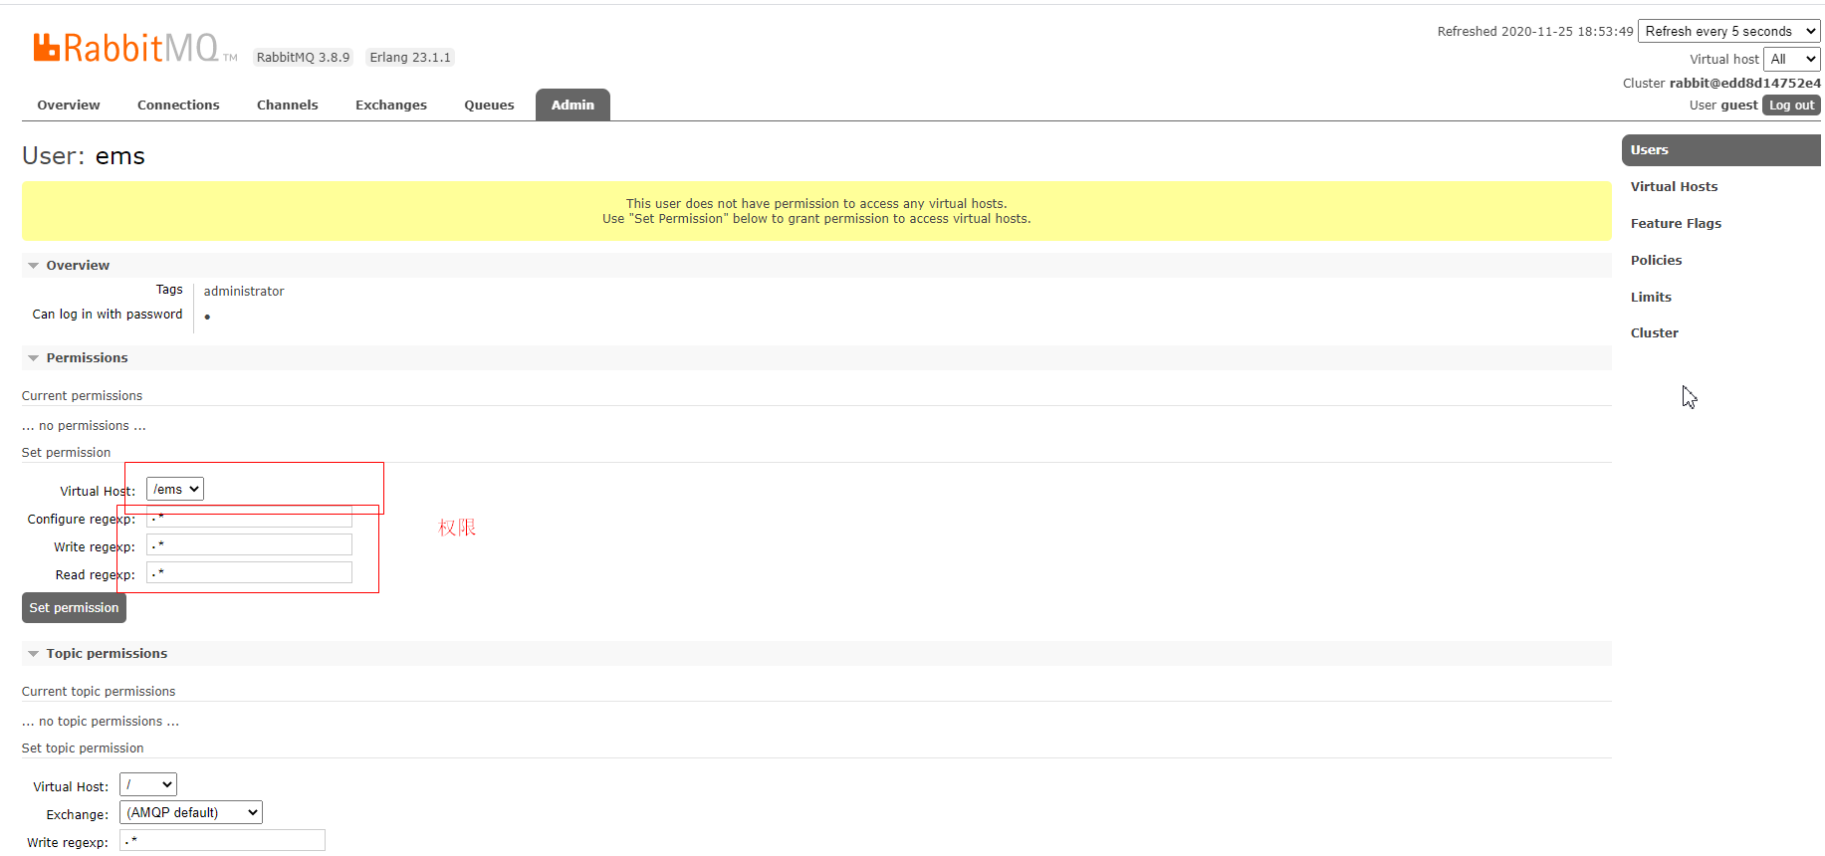The width and height of the screenshot is (1825, 856).
Task: Click the 'Current topic permissions' heading
Action: pos(99,692)
